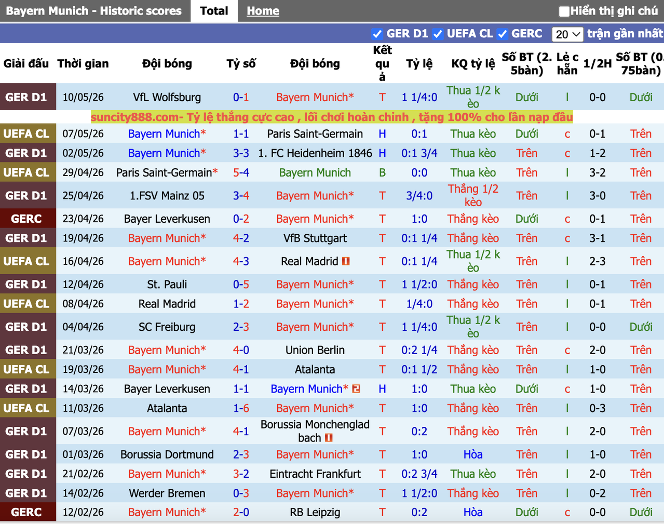664x524 pixels.
Task: Click the KQ tỷ lệ column header
Action: pyautogui.click(x=473, y=63)
